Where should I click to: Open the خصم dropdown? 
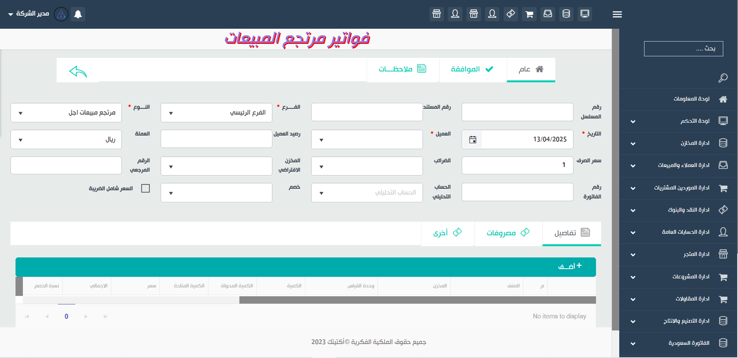[217, 193]
